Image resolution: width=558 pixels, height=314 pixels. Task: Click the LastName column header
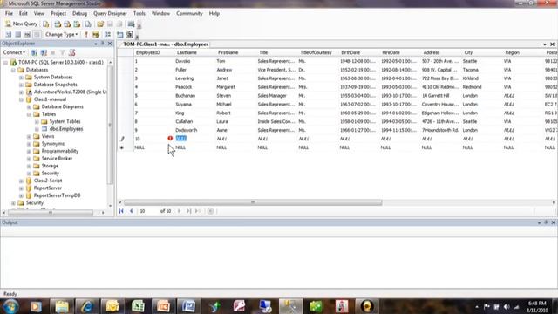[x=194, y=52]
